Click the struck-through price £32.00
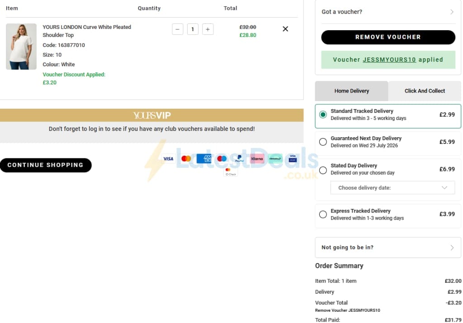This screenshot has height=323, width=463. point(248,27)
